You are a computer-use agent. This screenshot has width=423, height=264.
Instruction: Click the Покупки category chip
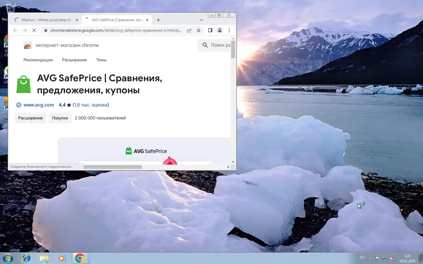60,118
